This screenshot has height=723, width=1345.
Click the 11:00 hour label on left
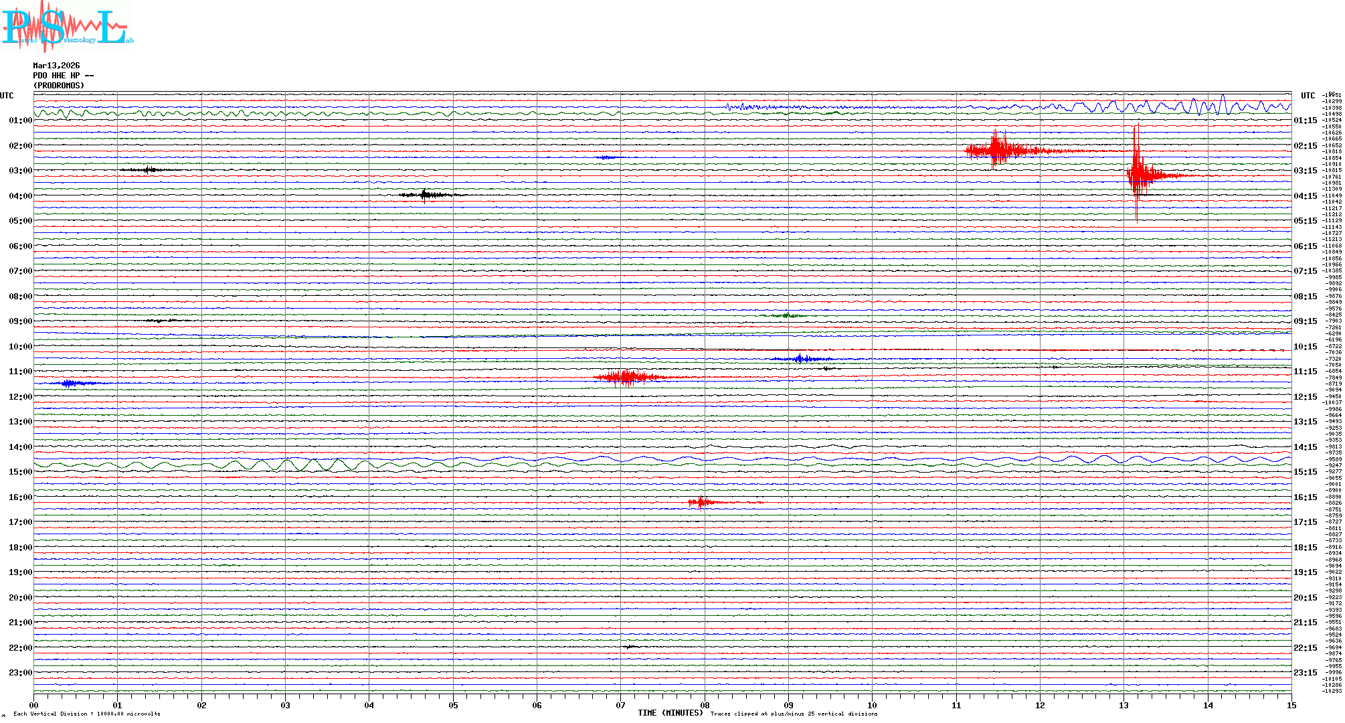(20, 372)
